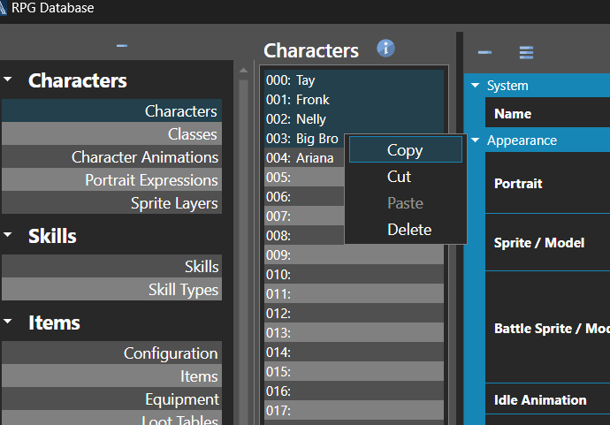Click the collapse dash icon above sidebar
The image size is (610, 425).
(x=122, y=46)
